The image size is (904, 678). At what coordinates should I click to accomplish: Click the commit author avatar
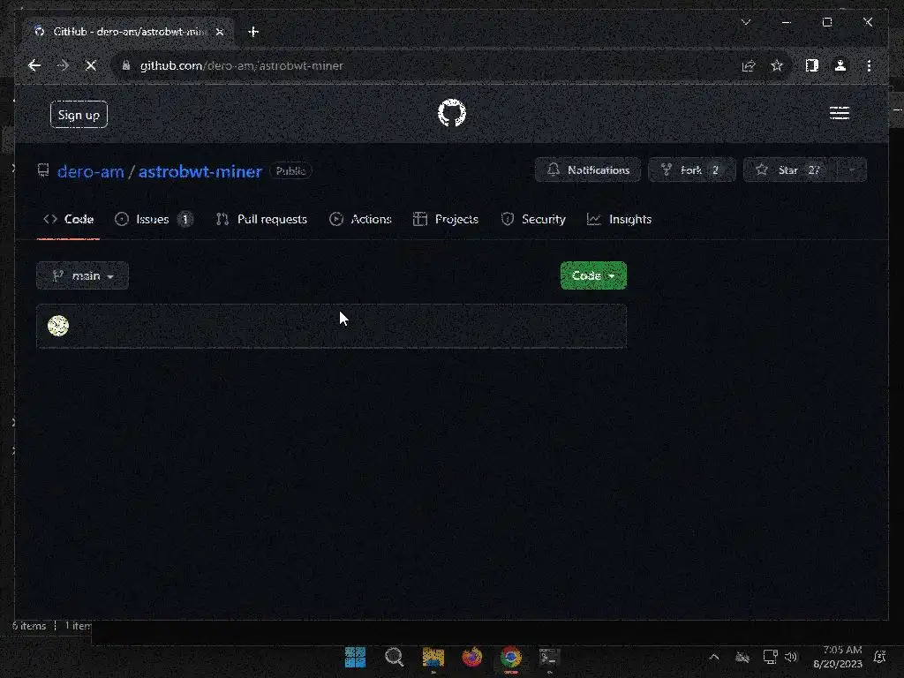point(58,326)
